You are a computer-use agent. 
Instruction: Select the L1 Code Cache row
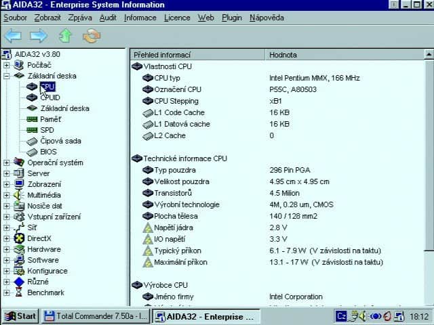click(277, 113)
